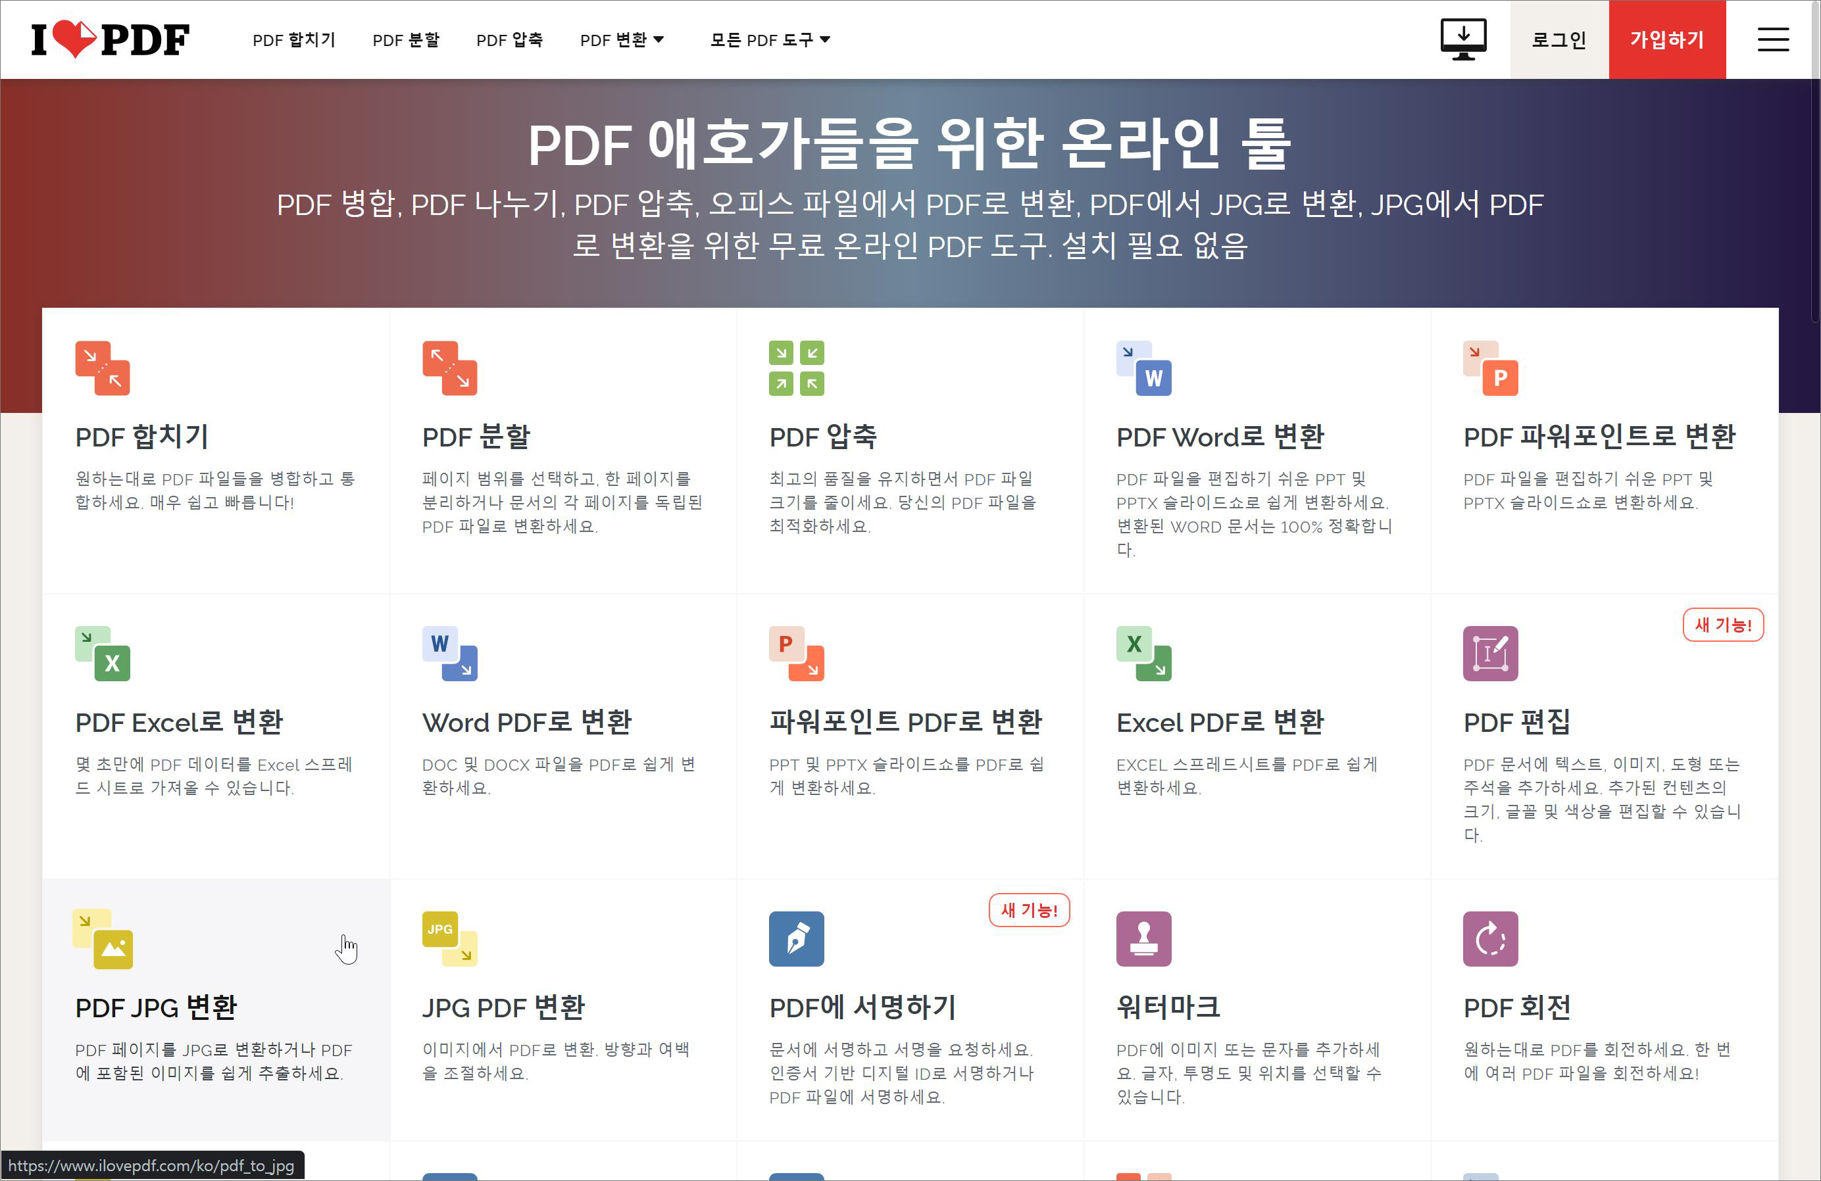1821x1181 pixels.
Task: Select PDF 합치기 in top navigation
Action: point(294,39)
